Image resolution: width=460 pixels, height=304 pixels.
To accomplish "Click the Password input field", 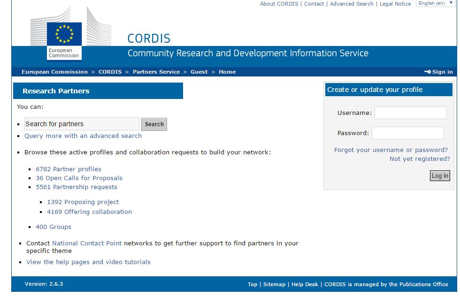I will tap(408, 133).
